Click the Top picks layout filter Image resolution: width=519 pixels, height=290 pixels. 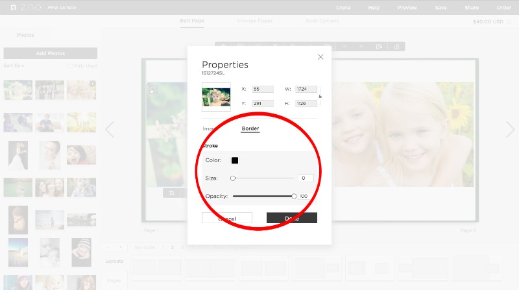pos(144,247)
